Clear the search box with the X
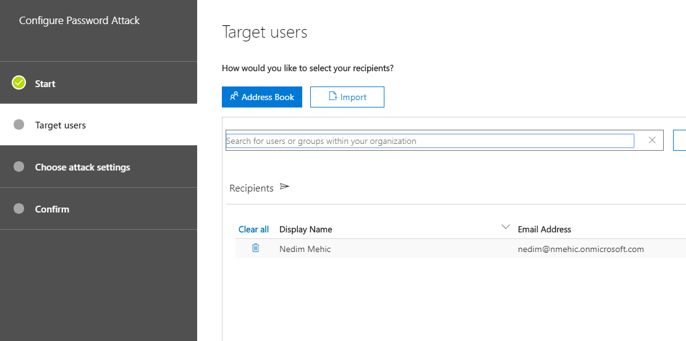 point(652,140)
